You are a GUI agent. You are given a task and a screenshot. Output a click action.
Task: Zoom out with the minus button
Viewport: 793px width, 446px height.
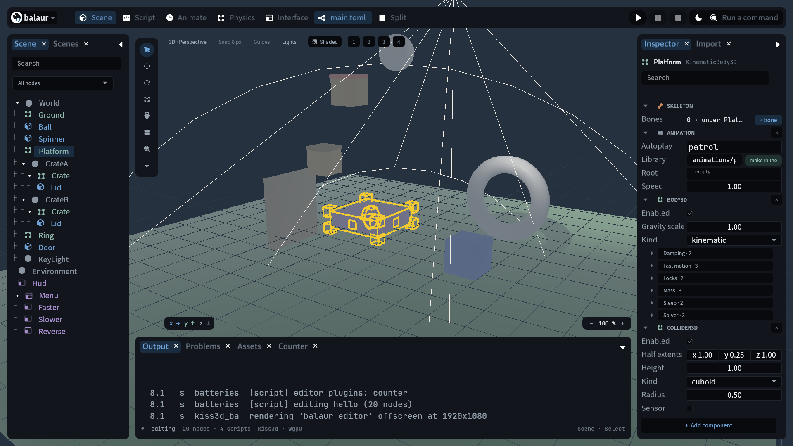[591, 323]
